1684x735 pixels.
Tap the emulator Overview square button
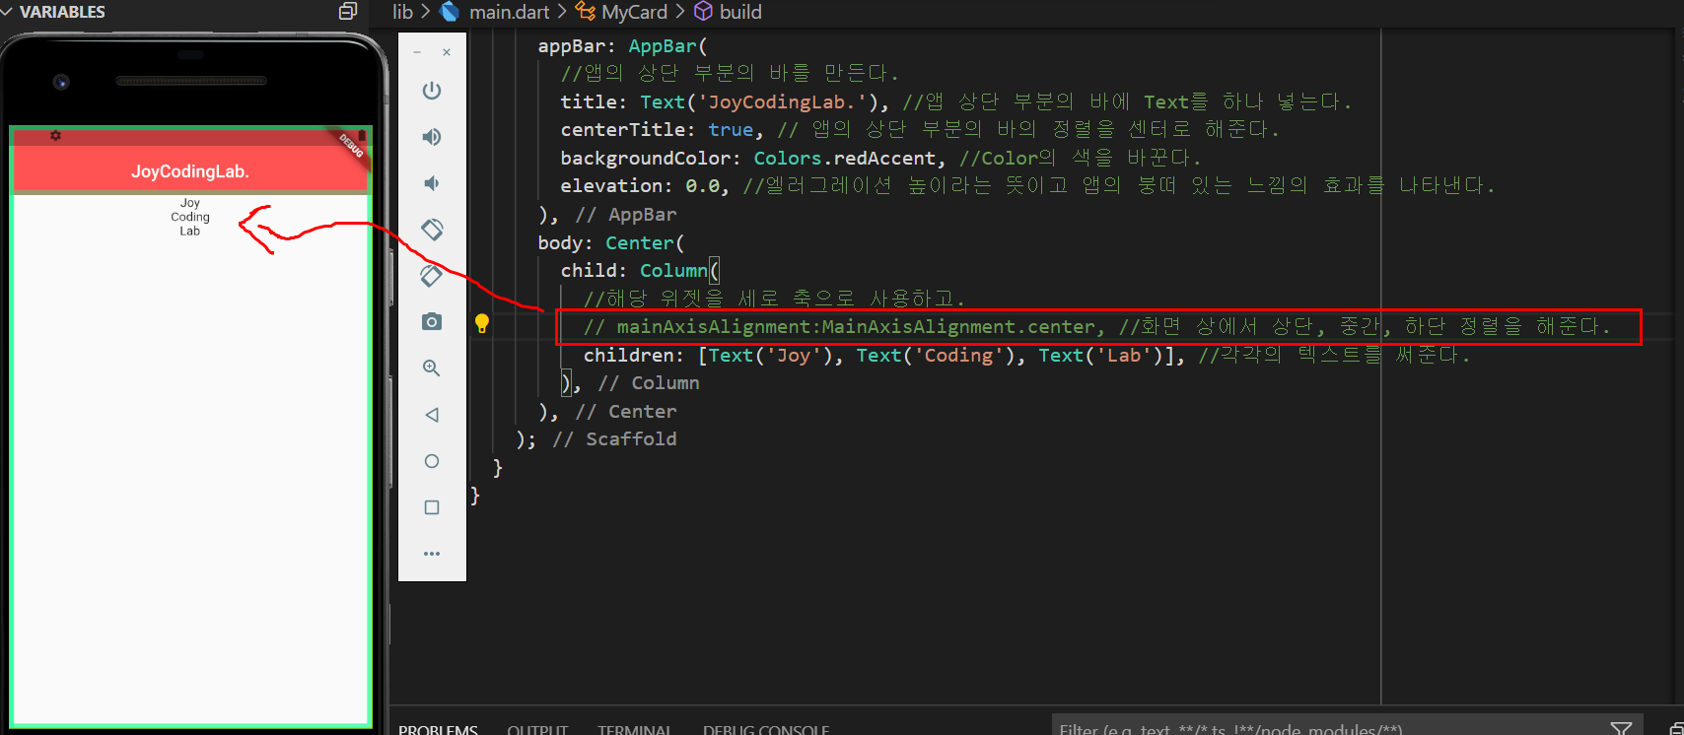point(432,507)
